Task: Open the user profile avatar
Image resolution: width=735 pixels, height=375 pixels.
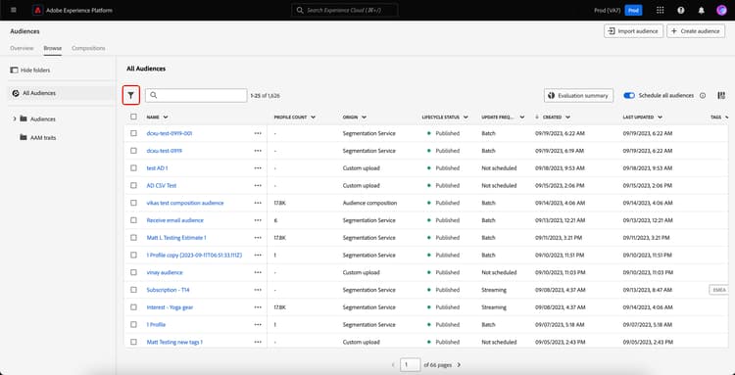Action: click(721, 11)
